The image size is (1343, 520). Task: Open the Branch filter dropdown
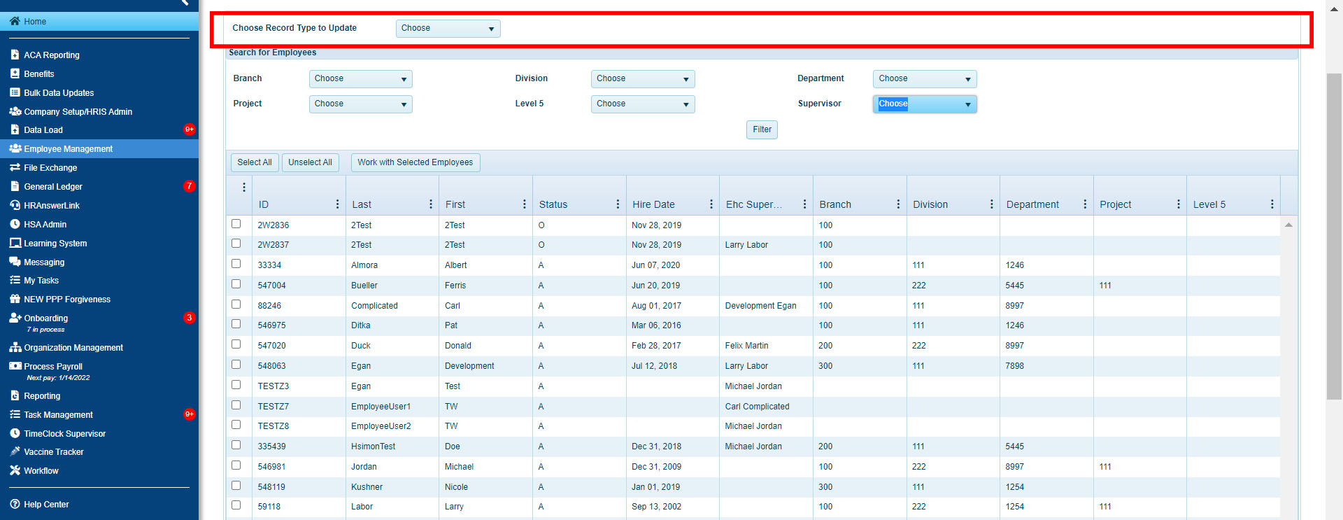360,78
